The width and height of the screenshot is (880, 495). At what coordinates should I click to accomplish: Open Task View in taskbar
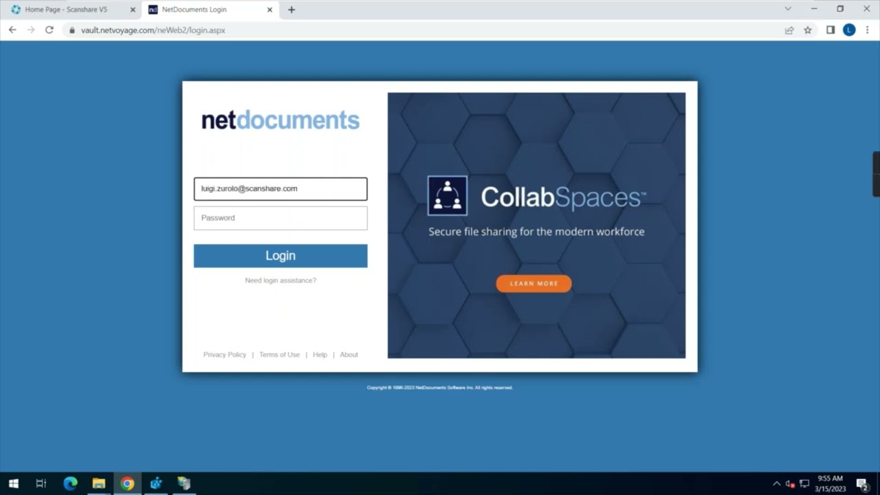(x=41, y=483)
